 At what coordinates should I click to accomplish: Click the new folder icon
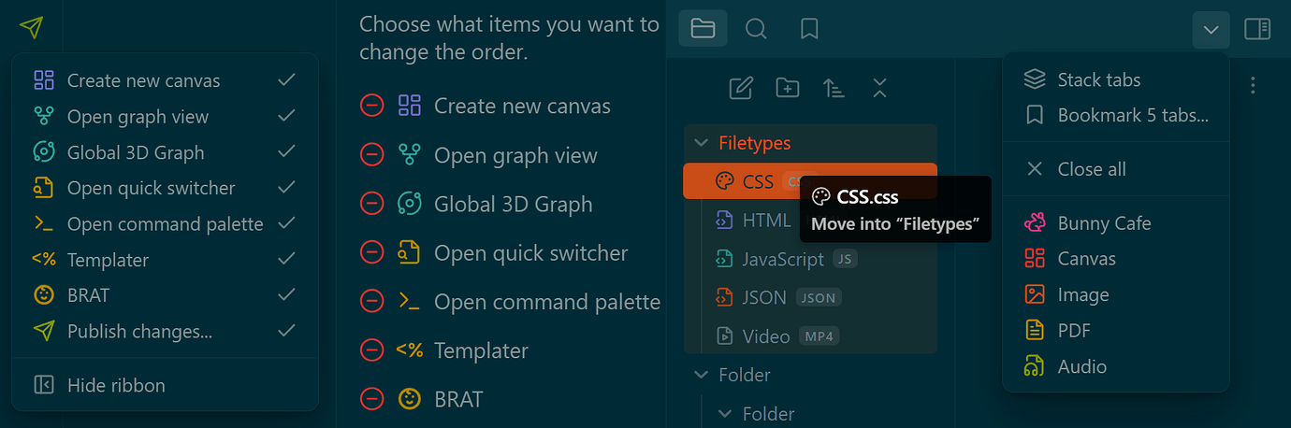(788, 88)
